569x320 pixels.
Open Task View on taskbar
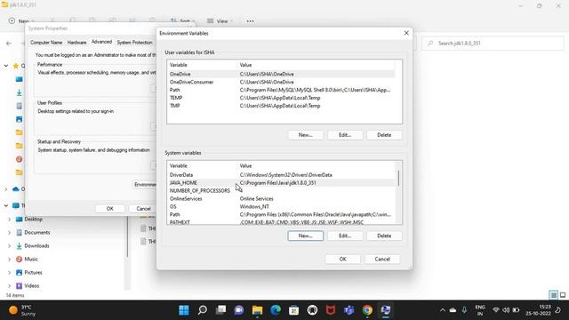[x=220, y=310]
